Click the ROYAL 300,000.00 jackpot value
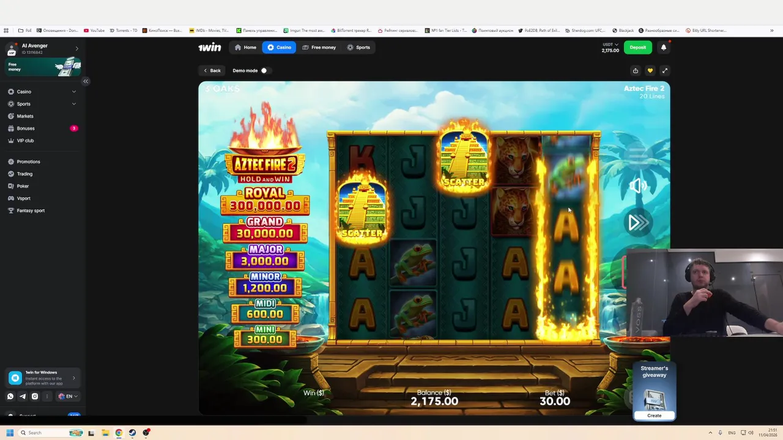 point(265,206)
